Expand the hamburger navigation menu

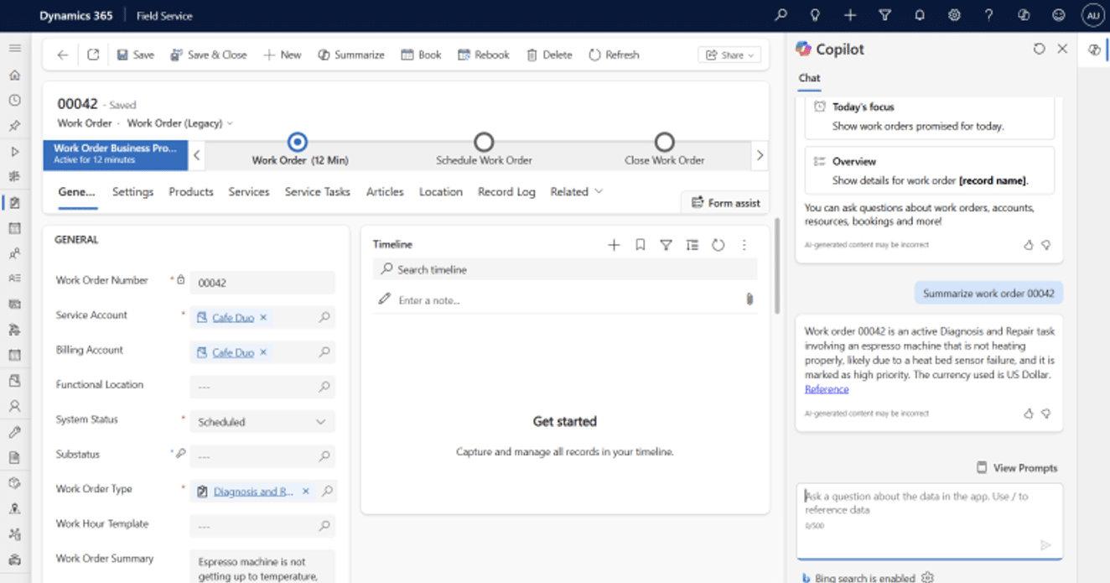click(x=14, y=49)
